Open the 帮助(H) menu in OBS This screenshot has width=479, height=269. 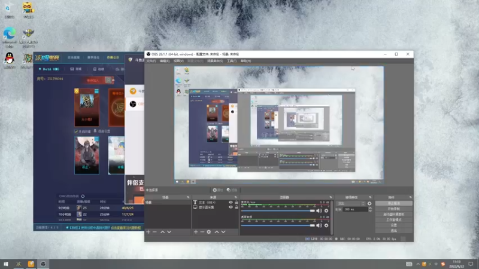tap(245, 61)
